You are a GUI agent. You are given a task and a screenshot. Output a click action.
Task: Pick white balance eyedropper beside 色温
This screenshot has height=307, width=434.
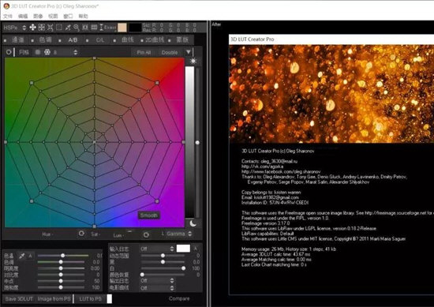pos(21,256)
